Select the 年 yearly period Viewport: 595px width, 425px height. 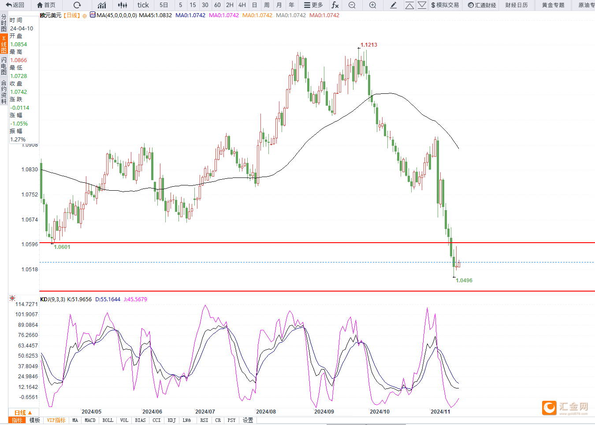(x=291, y=5)
